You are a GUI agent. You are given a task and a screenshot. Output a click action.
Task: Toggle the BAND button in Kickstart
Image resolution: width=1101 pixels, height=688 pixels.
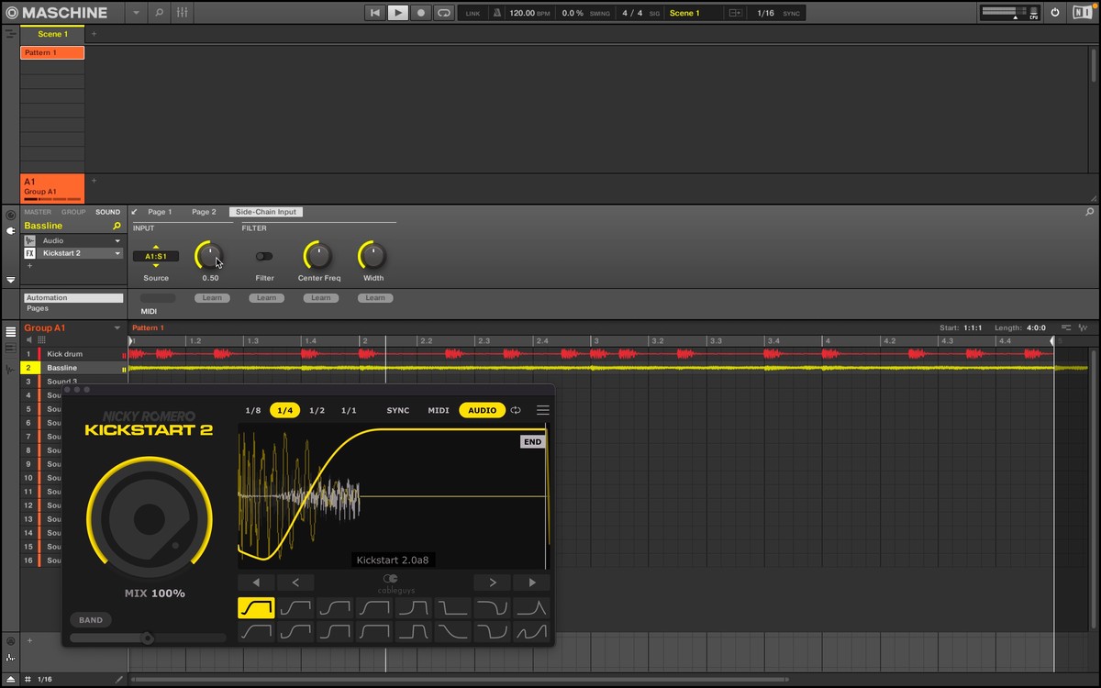(91, 620)
